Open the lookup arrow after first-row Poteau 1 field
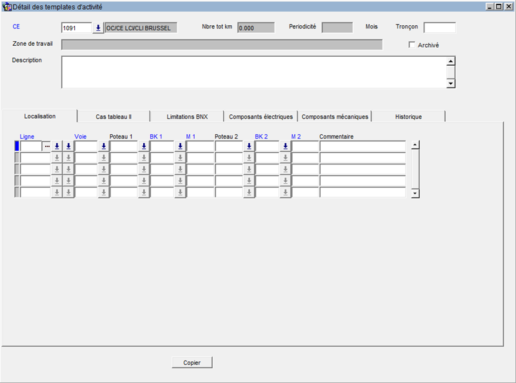The height and width of the screenshot is (383, 516). [x=144, y=146]
